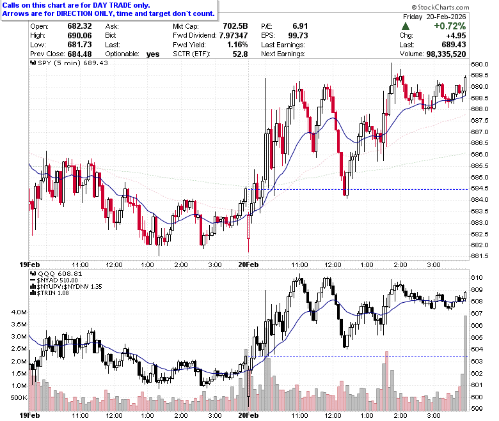Click the line icon before $NYAD 510.00
This screenshot has height=421, width=499.
[x=33, y=280]
